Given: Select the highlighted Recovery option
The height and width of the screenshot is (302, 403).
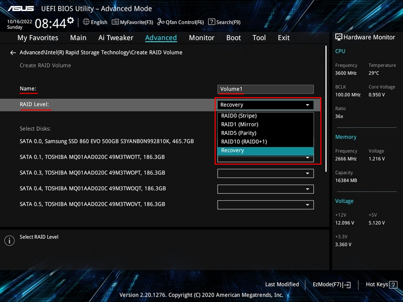Looking at the screenshot, I should pyautogui.click(x=265, y=150).
